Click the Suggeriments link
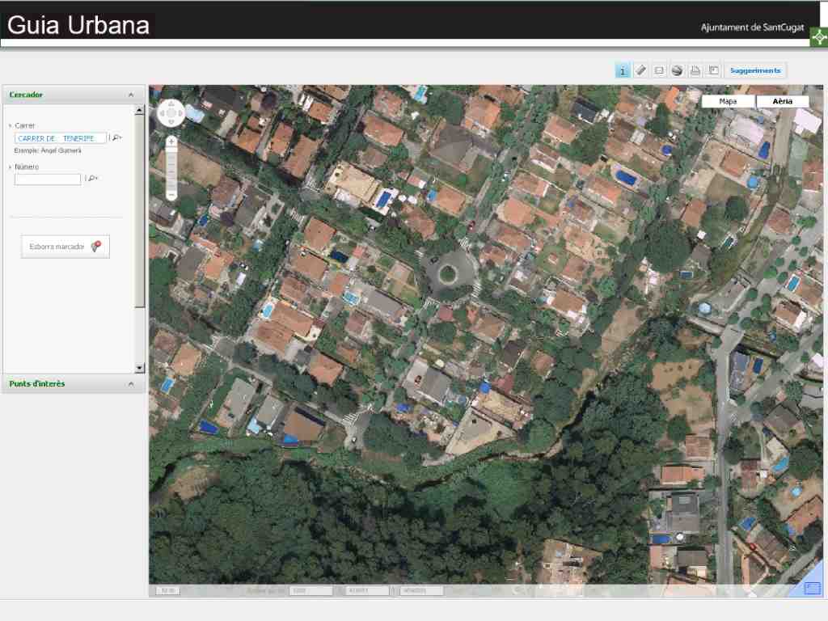 coord(755,70)
